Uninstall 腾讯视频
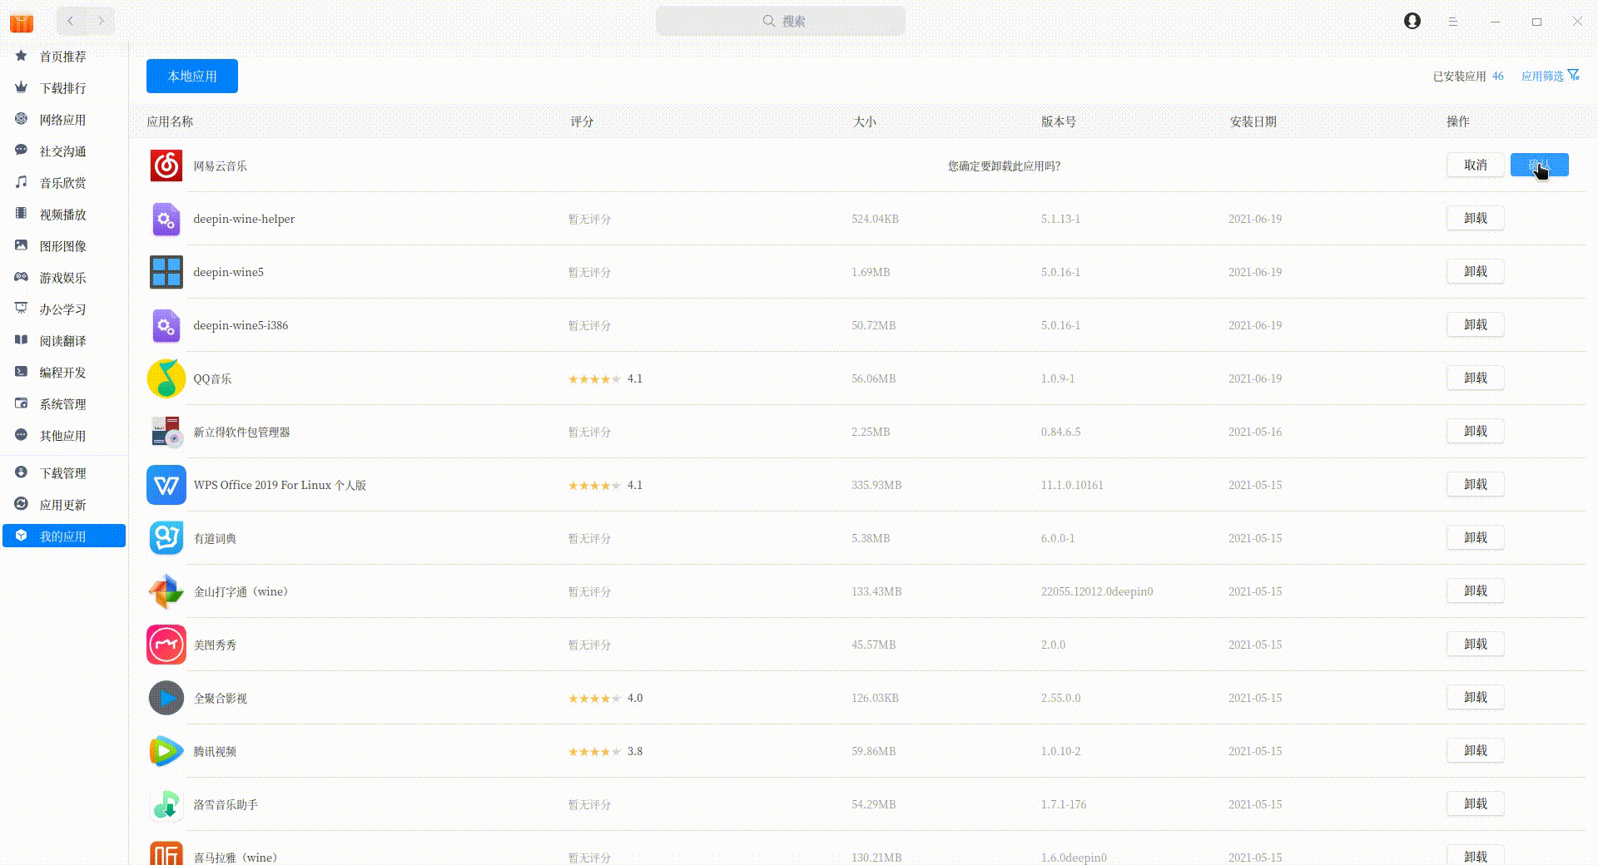 (x=1476, y=750)
